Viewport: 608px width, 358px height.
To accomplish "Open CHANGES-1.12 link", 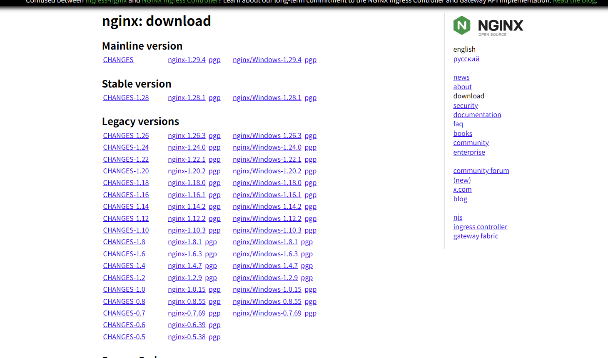I will tap(126, 219).
